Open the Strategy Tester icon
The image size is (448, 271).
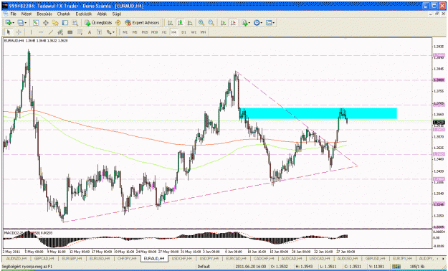[75, 23]
